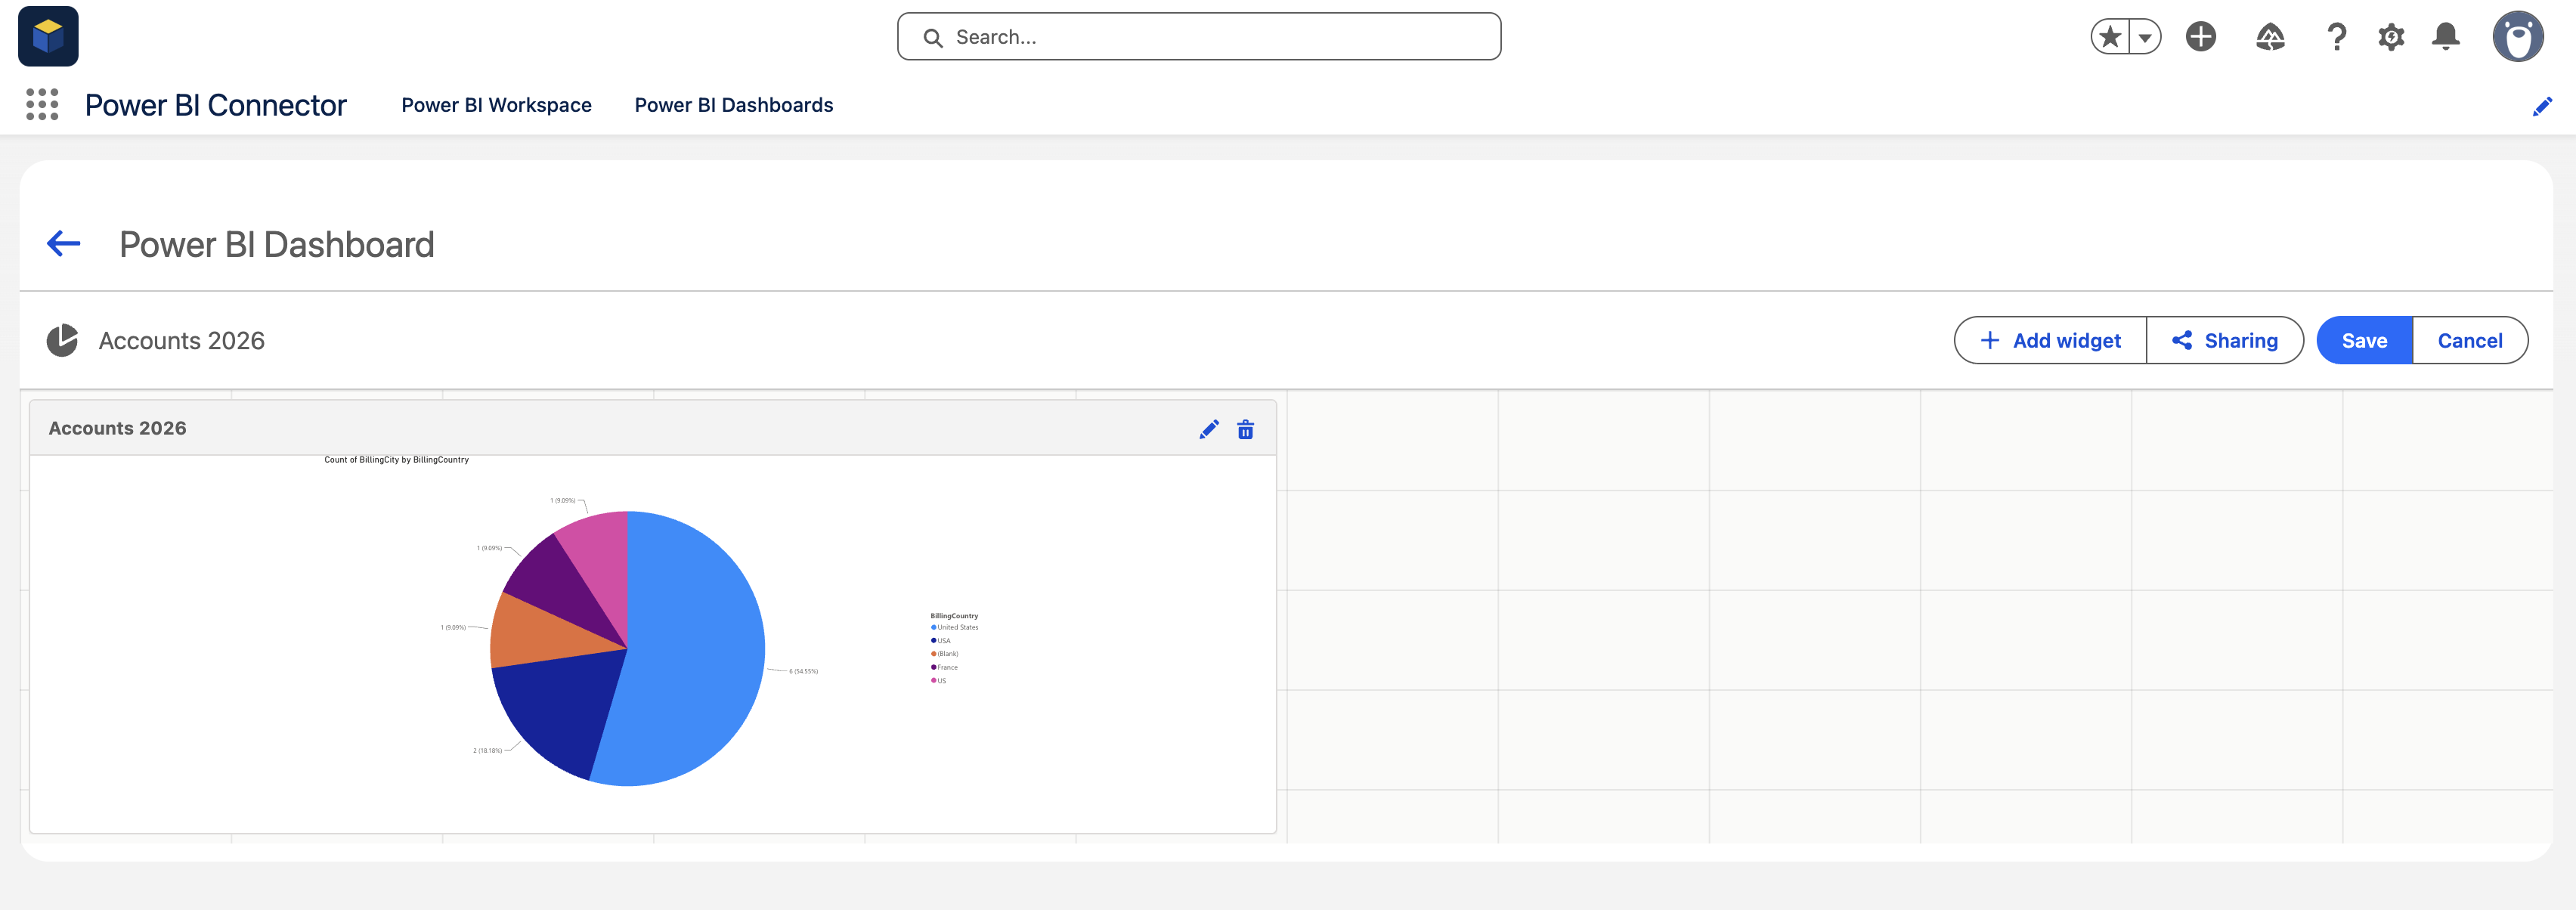Click United States legend entry

tap(954, 627)
